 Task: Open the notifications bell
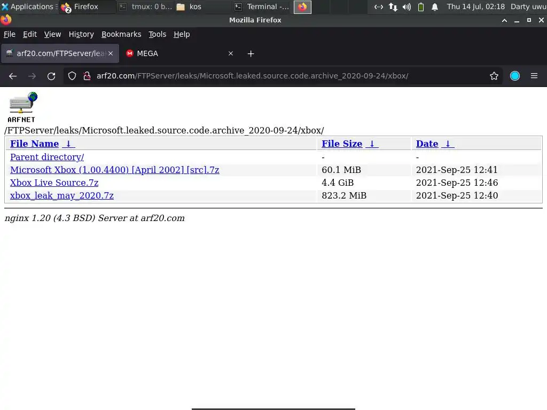pyautogui.click(x=435, y=6)
